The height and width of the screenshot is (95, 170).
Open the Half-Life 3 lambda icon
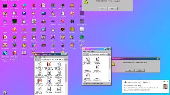click(63, 30)
